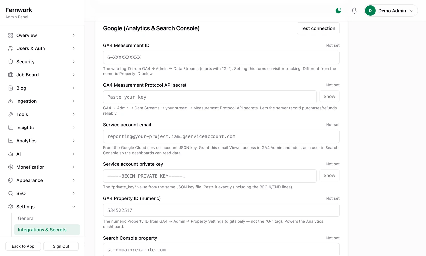Open the Demo Admin dropdown arrow
This screenshot has height=256, width=426.
411,11
